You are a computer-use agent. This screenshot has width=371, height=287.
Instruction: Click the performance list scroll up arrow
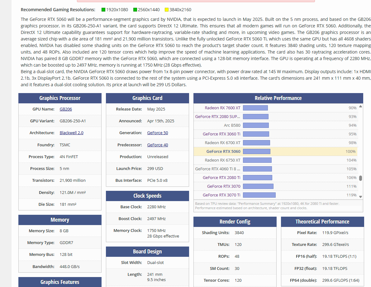361,106
